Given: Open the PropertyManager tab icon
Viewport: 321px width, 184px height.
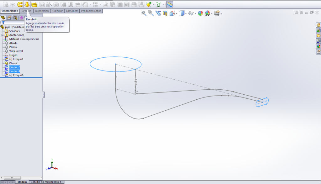Looking at the screenshot, I should coord(9,18).
